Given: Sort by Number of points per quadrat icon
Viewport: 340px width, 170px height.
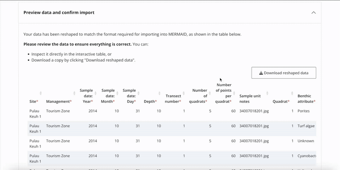Looking at the screenshot, I should pos(234,93).
